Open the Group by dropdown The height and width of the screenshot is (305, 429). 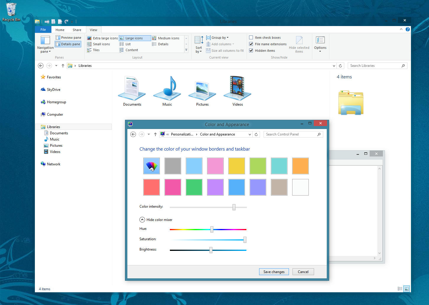(x=217, y=38)
